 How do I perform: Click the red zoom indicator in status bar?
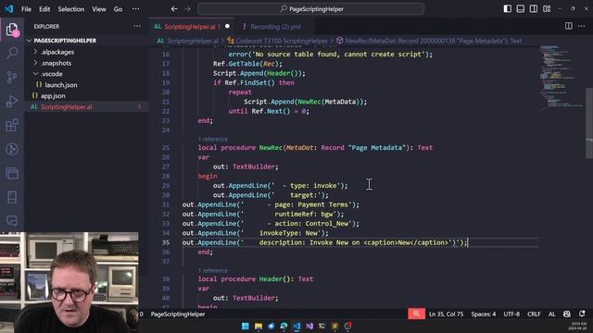[x=416, y=314]
